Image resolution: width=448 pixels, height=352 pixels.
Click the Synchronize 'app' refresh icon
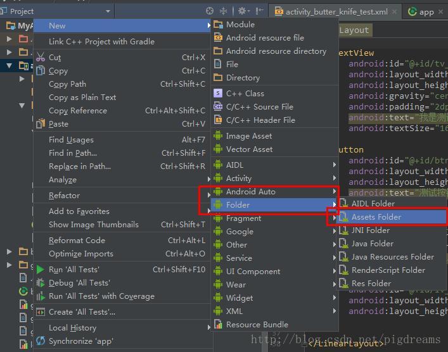(41, 341)
